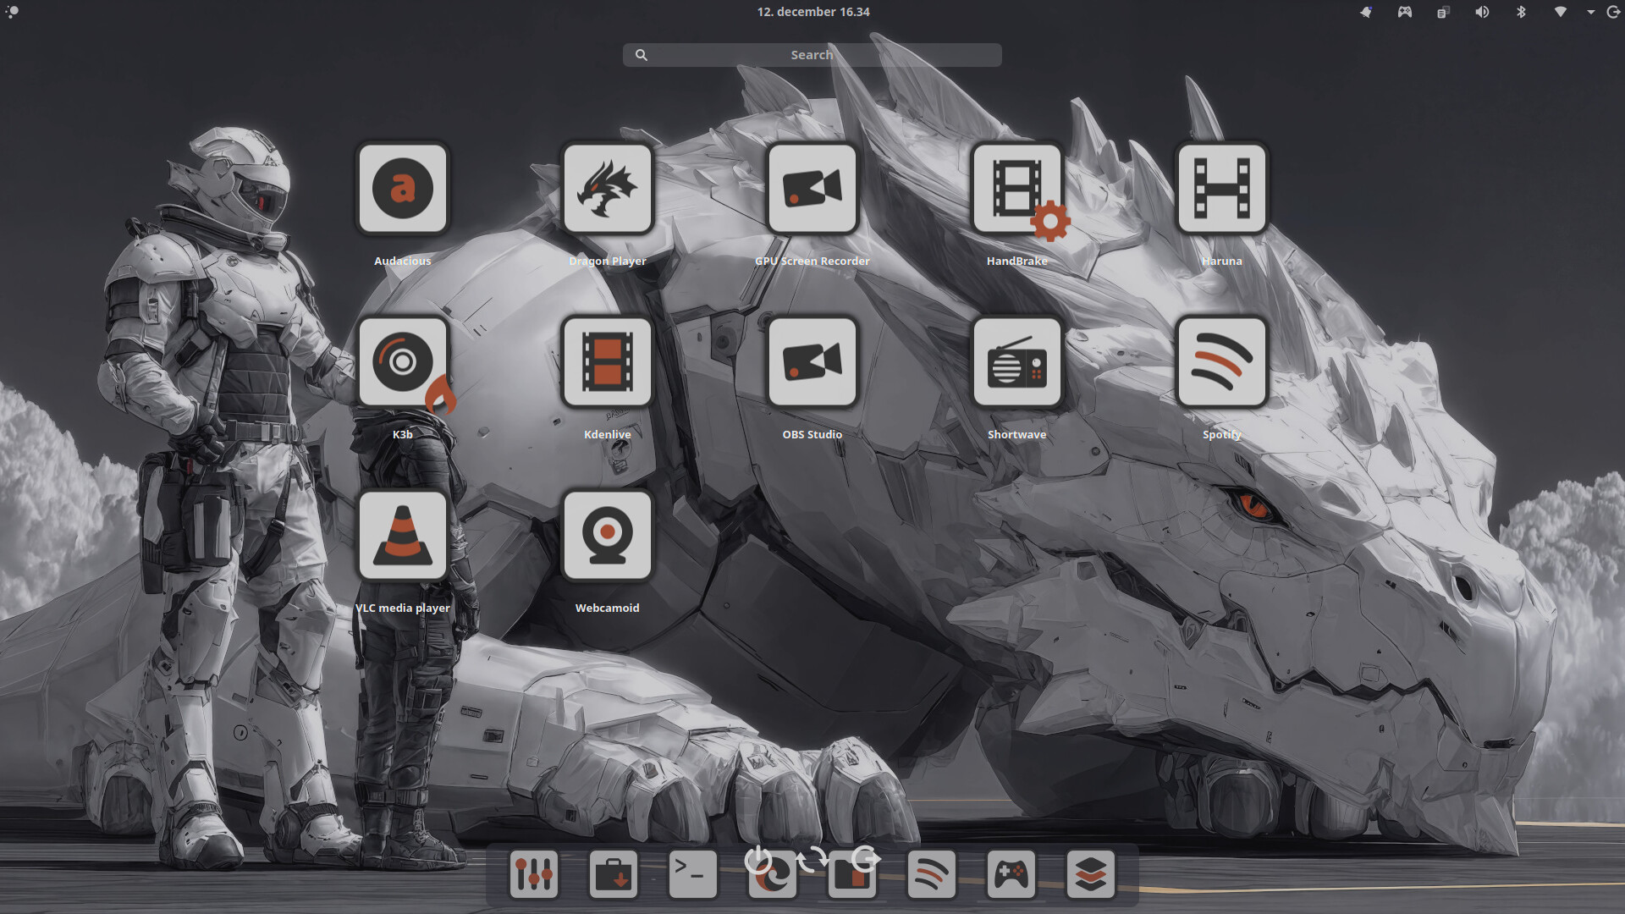Launch K3b disc burner
This screenshot has height=914, width=1625.
403,362
